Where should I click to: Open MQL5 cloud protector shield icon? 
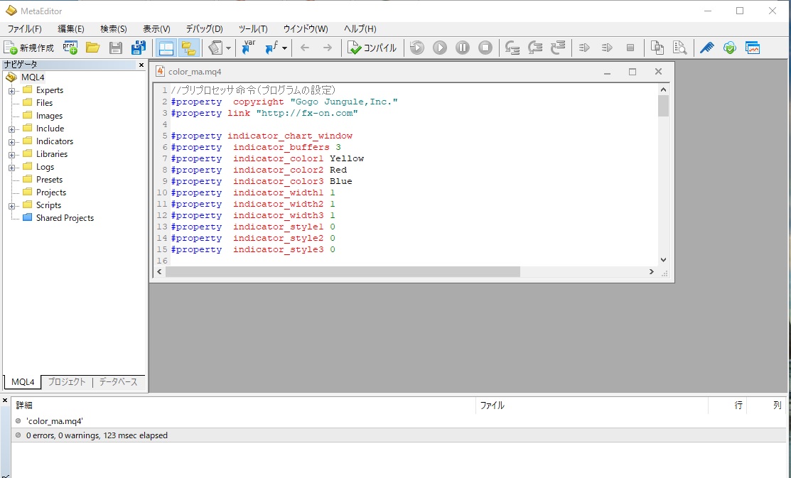tap(729, 48)
